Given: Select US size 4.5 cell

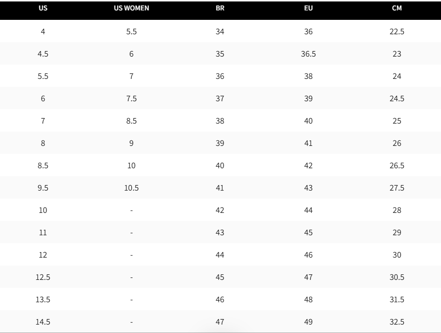Looking at the screenshot, I should click(x=43, y=54).
